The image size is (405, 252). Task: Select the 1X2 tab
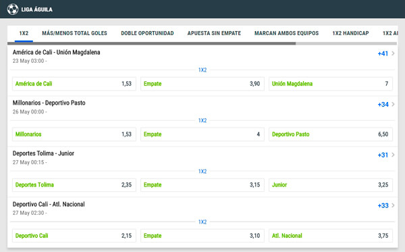click(24, 33)
